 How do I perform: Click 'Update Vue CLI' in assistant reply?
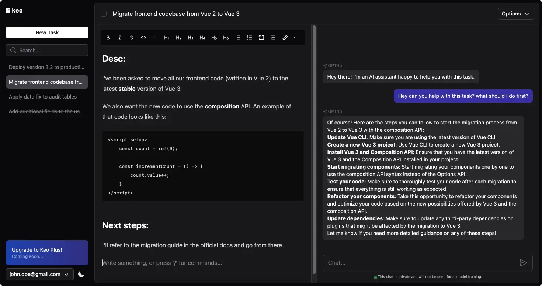pos(347,137)
